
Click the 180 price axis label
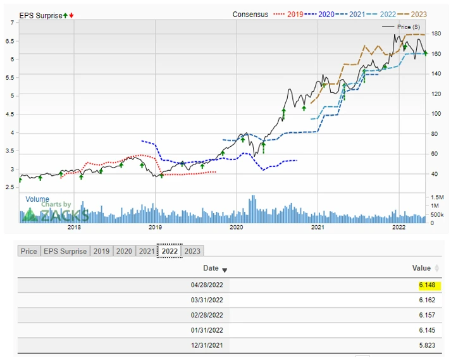[x=436, y=34]
